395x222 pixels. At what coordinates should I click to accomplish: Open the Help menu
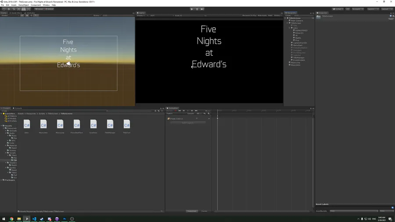[x=54, y=5]
